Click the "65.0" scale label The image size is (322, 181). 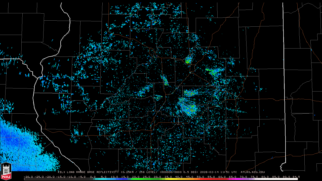(x=232, y=177)
